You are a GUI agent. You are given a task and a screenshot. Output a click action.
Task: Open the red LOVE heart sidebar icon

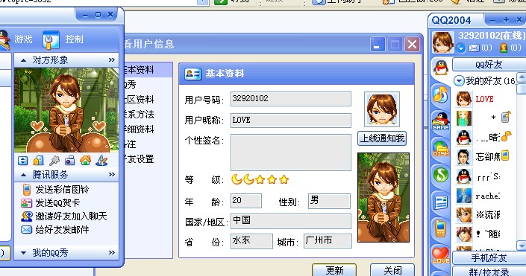coord(440,255)
